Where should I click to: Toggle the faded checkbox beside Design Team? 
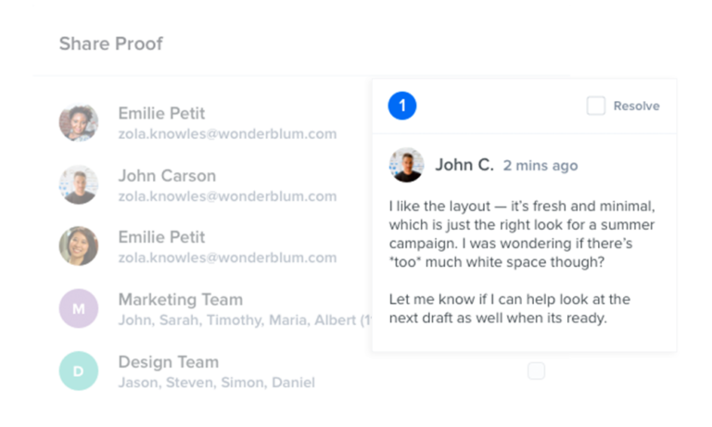coord(536,370)
